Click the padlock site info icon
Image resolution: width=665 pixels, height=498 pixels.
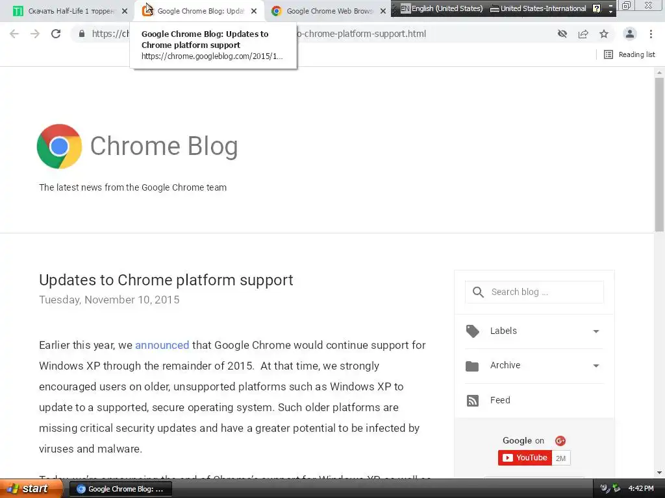pos(82,34)
